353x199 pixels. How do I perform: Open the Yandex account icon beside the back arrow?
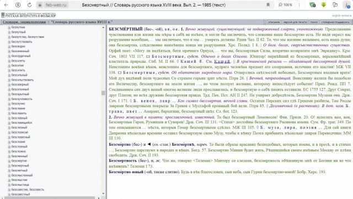18,5
